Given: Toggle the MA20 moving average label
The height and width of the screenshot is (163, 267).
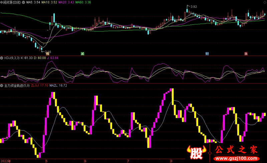Looking at the screenshot, I should (65, 2).
